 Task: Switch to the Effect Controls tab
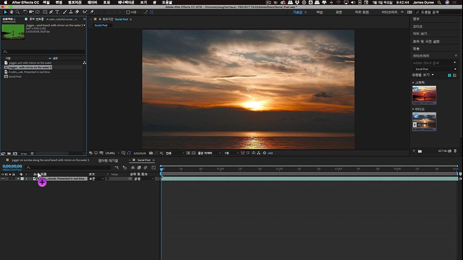tap(51, 19)
